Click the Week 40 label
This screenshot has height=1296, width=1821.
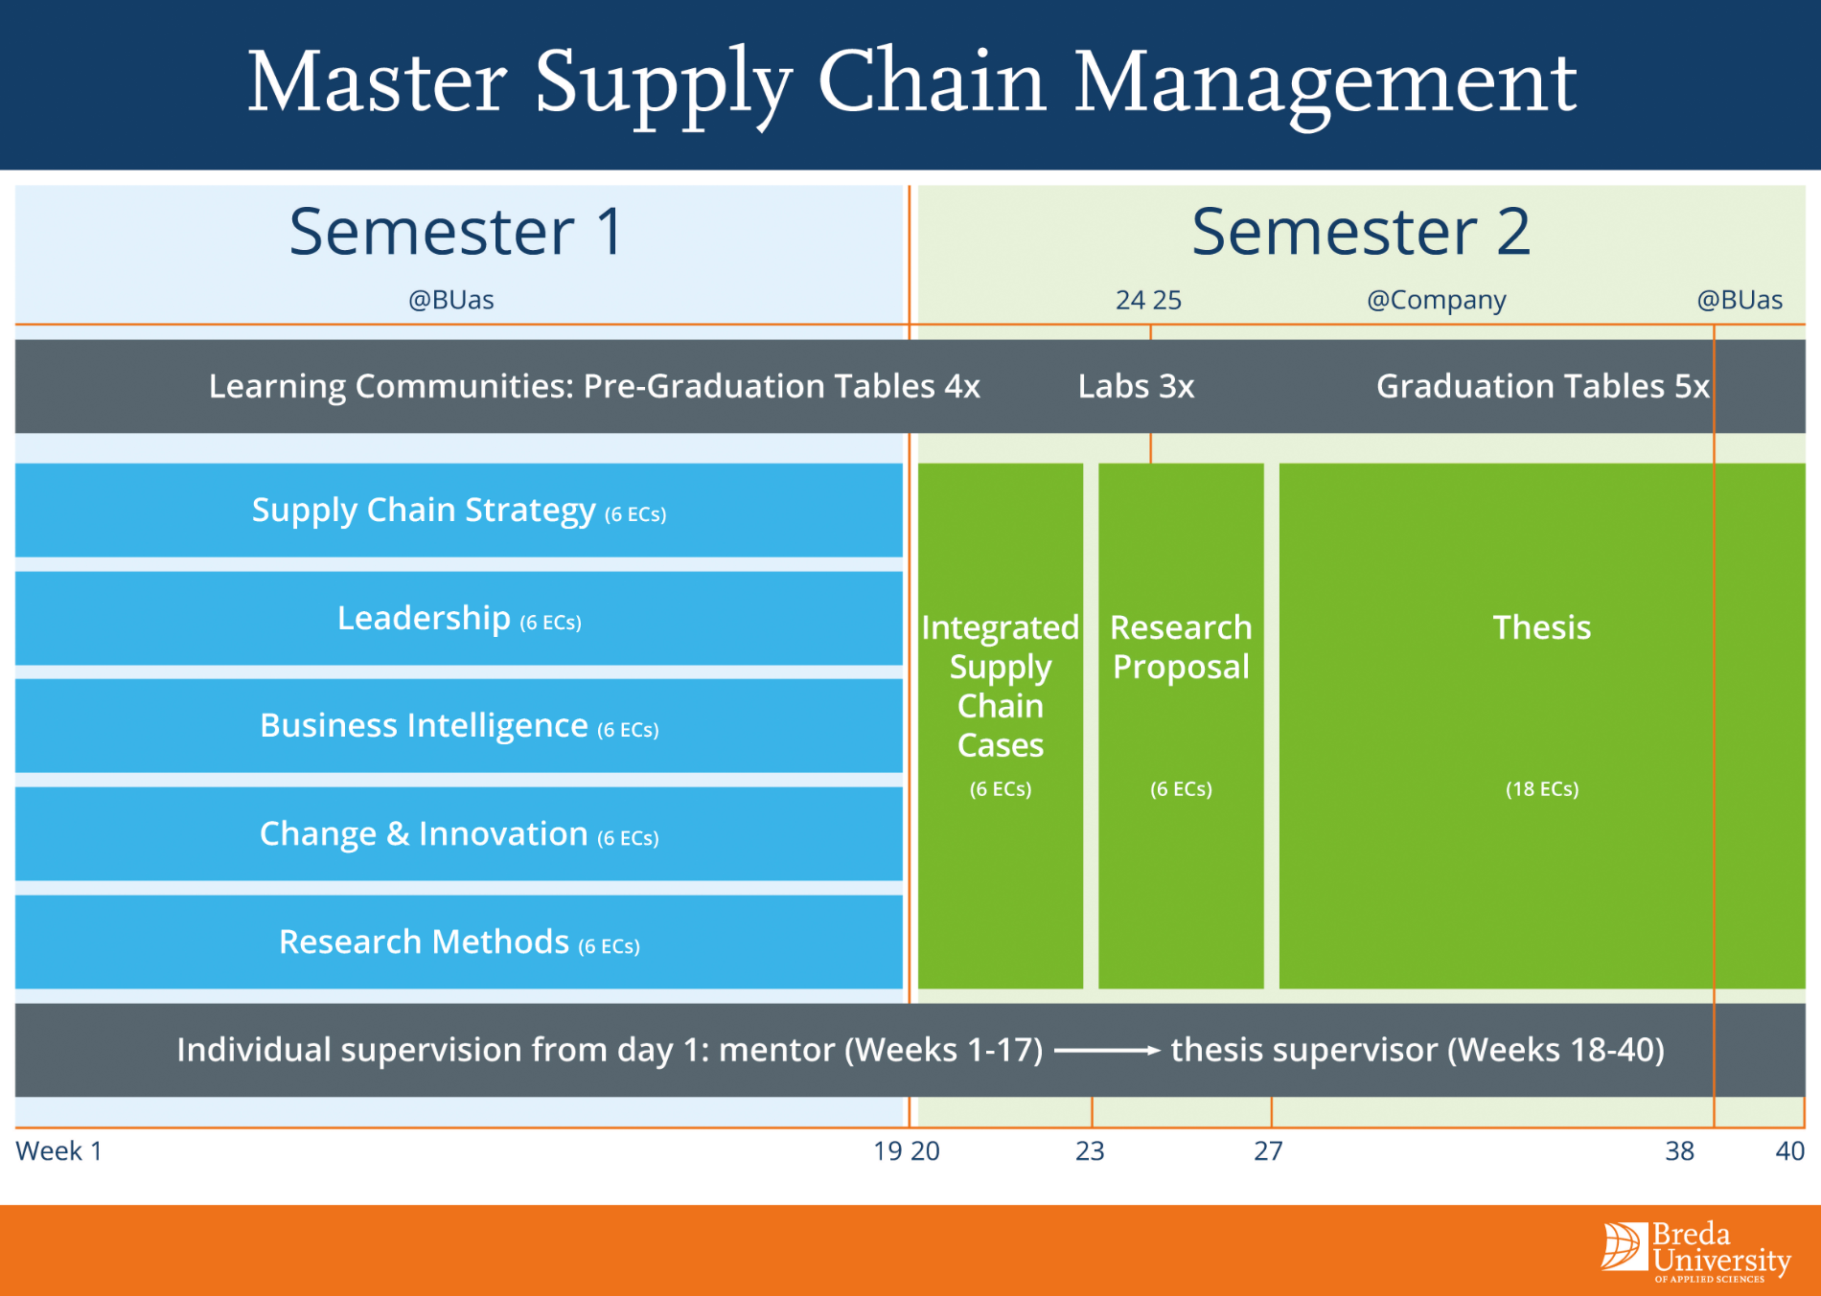click(1789, 1150)
